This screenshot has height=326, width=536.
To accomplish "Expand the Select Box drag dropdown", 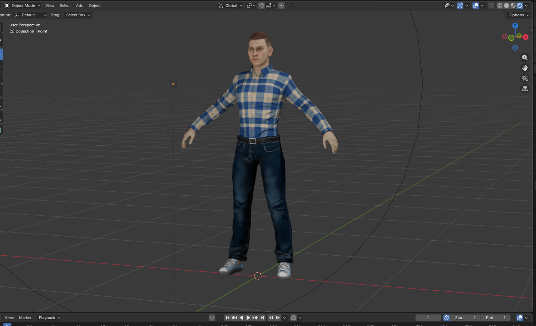I will pos(78,15).
